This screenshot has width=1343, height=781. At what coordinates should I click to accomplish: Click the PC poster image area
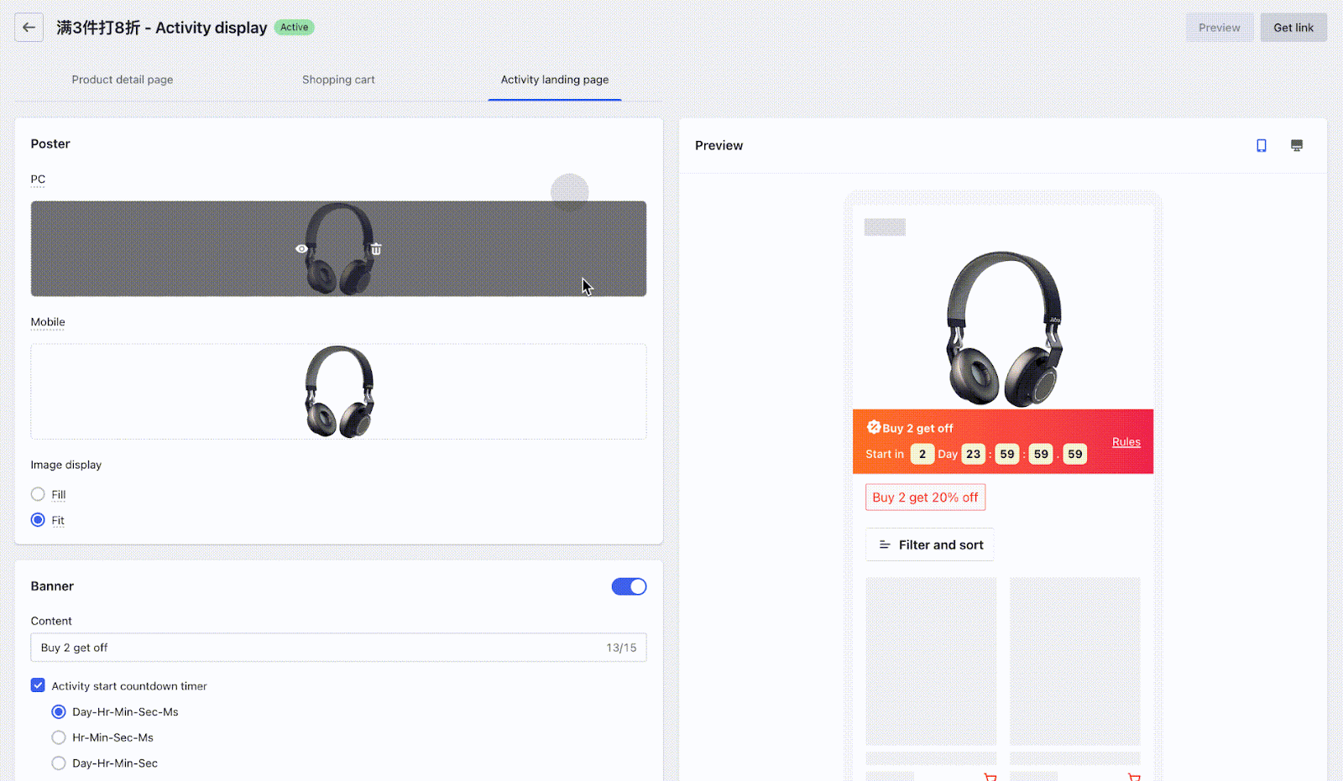click(338, 248)
